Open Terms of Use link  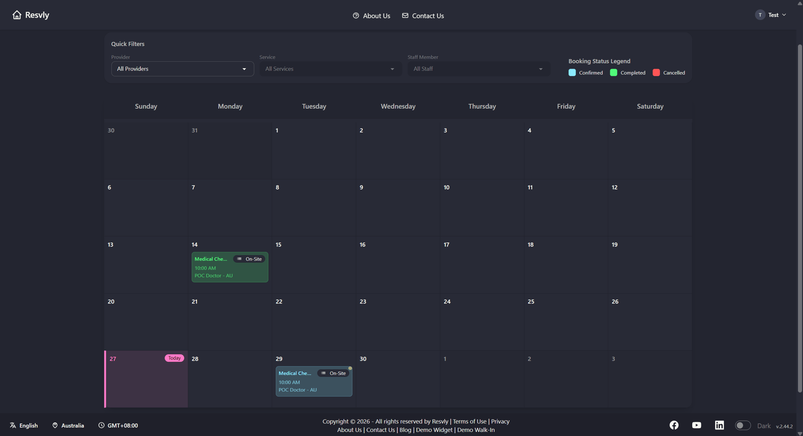(470, 421)
